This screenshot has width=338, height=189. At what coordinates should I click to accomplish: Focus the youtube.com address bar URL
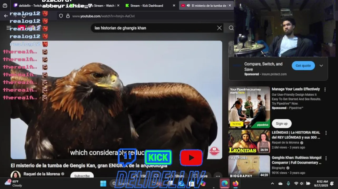coord(103,16)
